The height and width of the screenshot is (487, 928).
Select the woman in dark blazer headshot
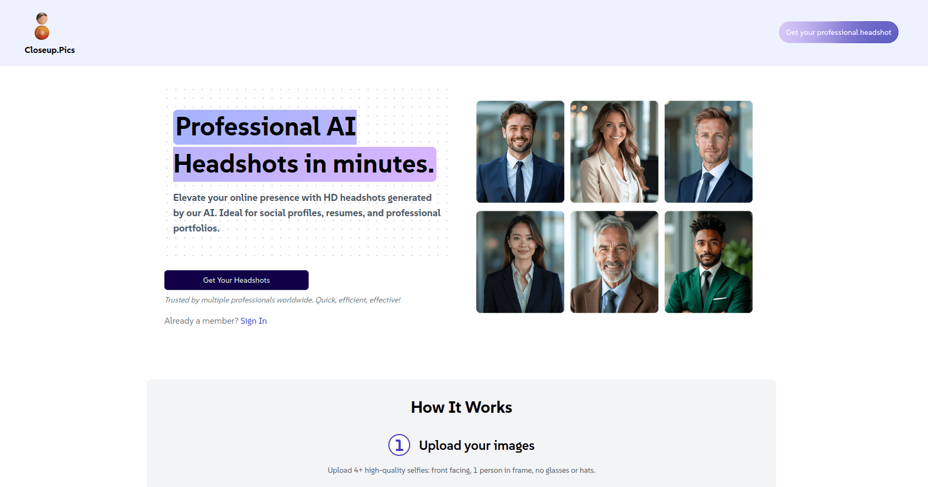click(x=520, y=262)
